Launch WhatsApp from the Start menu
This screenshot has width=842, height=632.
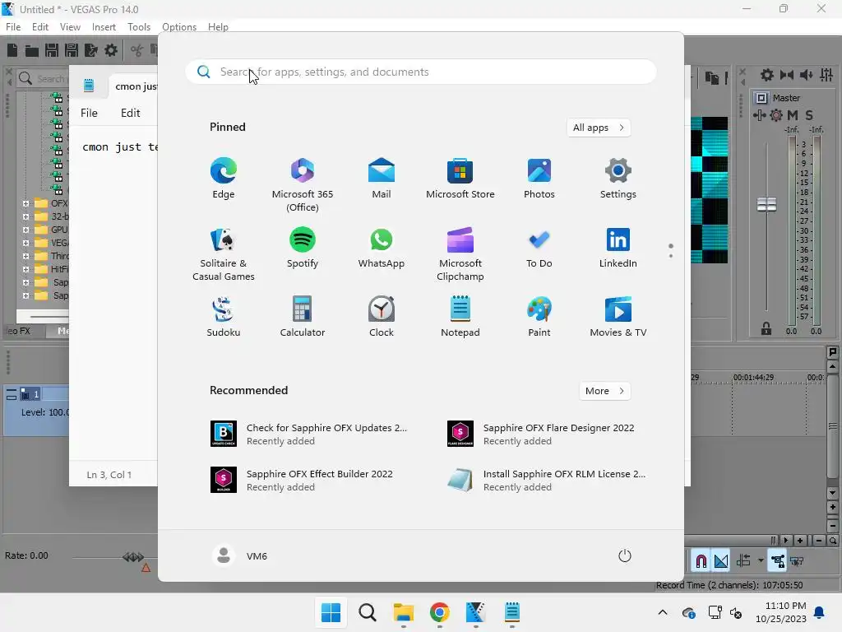(382, 248)
